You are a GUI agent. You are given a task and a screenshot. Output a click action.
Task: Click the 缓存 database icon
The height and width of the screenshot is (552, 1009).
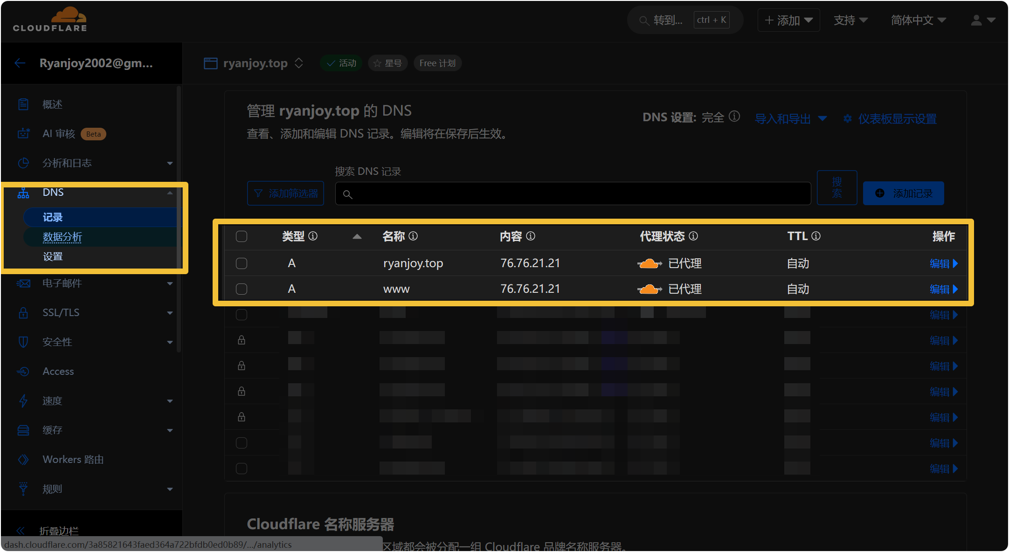pyautogui.click(x=23, y=430)
